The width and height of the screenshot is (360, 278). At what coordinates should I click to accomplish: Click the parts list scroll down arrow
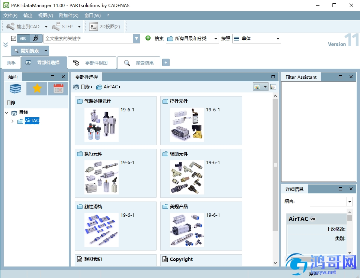tap(275, 263)
